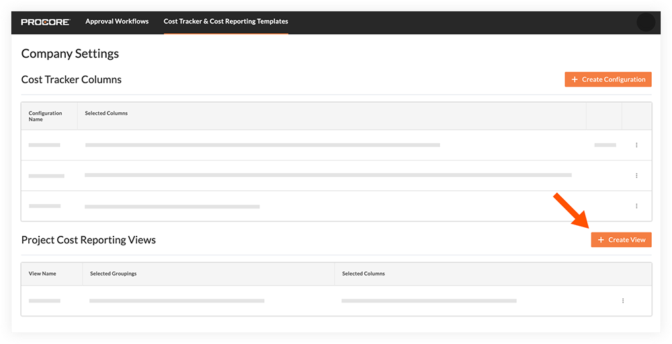Screen dimensions: 672x344
Task: Open the Approval Workflows tab
Action: coord(117,21)
